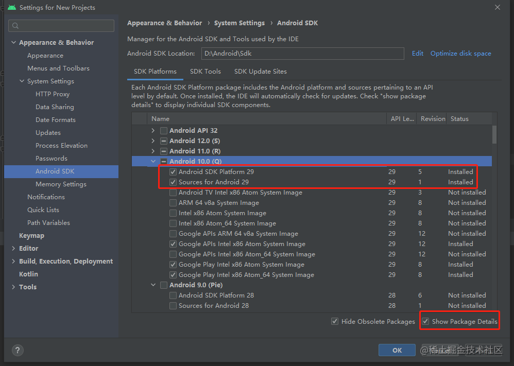Click the OK button

(397, 350)
